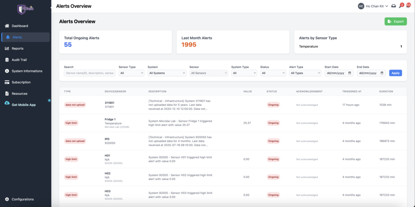415x207 pixels.
Task: Click the System Informations info icon
Action: click(x=7, y=71)
